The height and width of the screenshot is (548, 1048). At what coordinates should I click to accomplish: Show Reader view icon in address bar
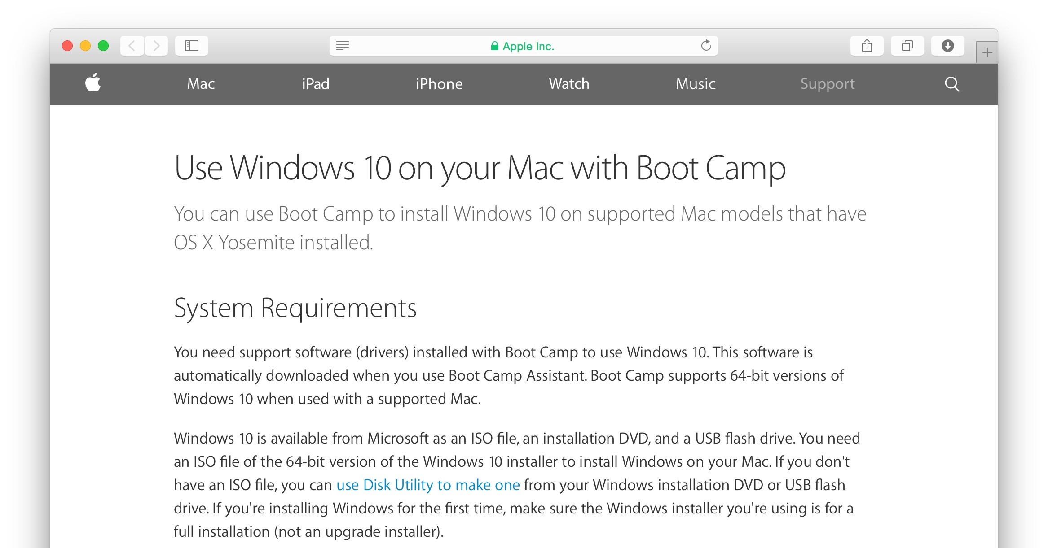(343, 46)
